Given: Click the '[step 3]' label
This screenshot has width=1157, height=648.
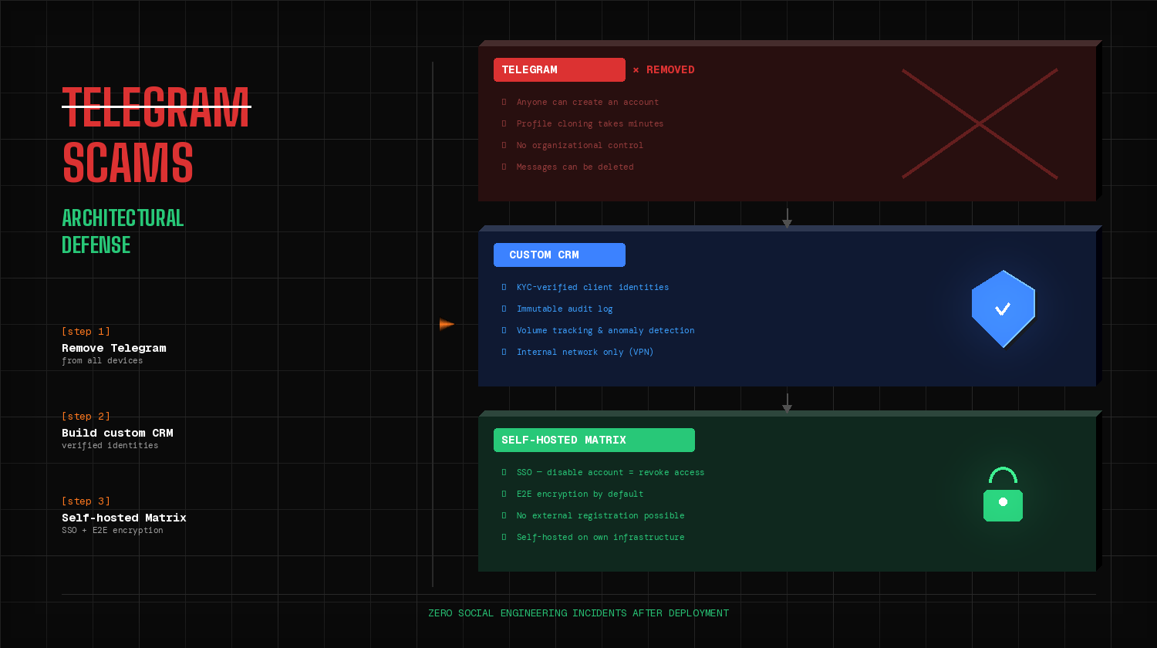Looking at the screenshot, I should (86, 501).
